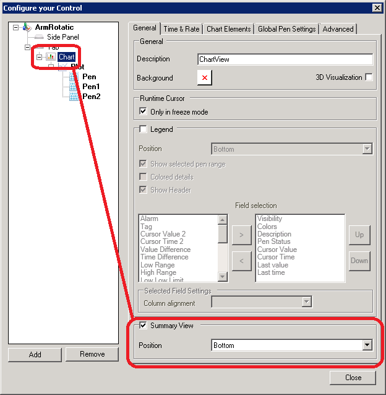386x395 pixels.
Task: Open the Summary View Position dropdown
Action: point(367,345)
